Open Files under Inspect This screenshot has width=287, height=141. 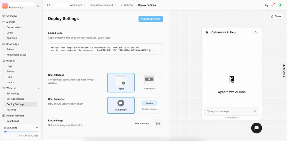(x=9, y=77)
